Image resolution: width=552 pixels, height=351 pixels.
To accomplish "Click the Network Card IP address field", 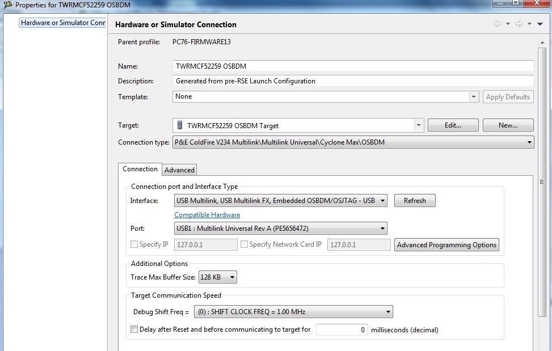I will point(359,245).
